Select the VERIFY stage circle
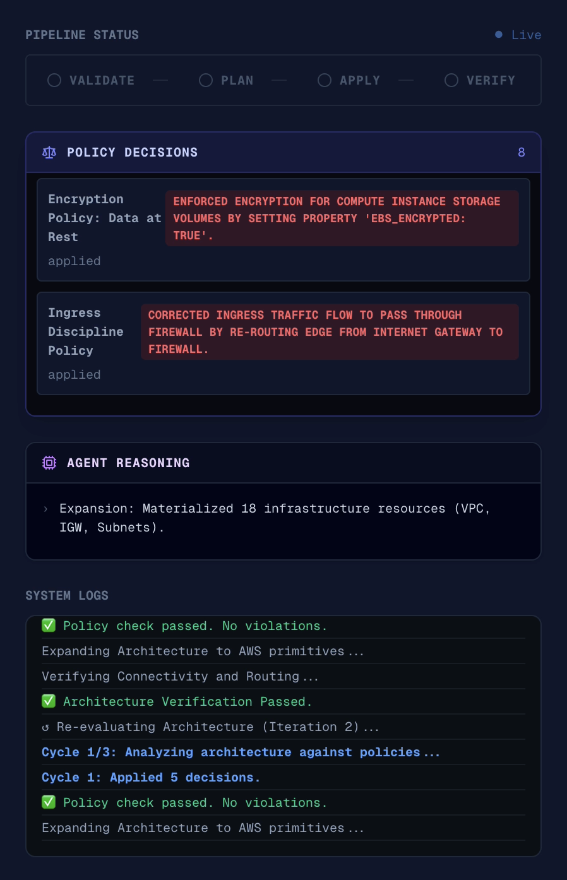This screenshot has height=880, width=567. point(451,80)
